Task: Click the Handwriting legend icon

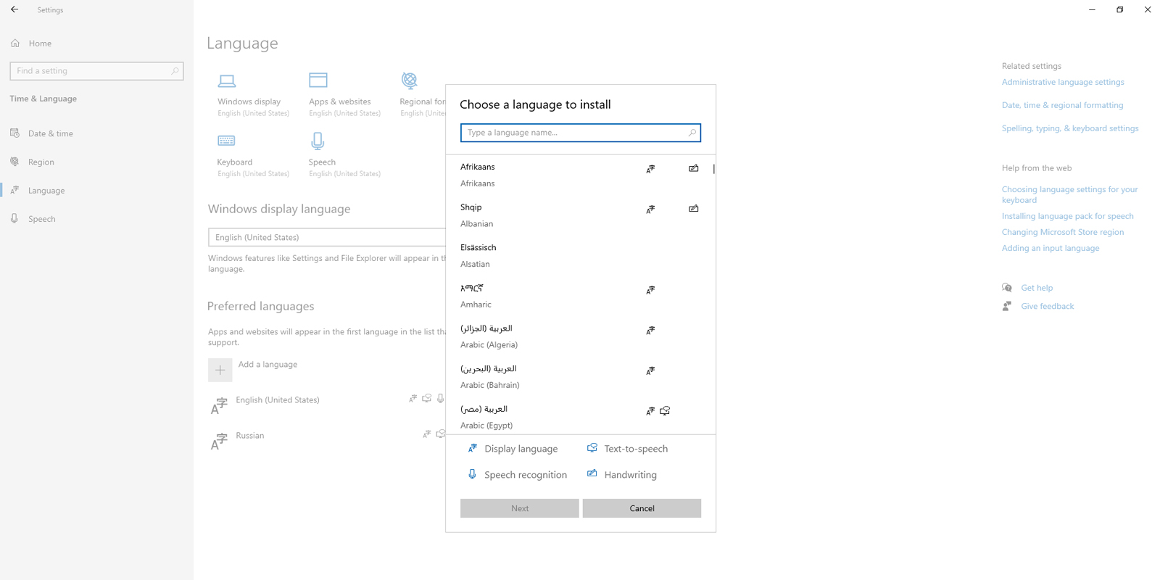Action: [x=592, y=473]
